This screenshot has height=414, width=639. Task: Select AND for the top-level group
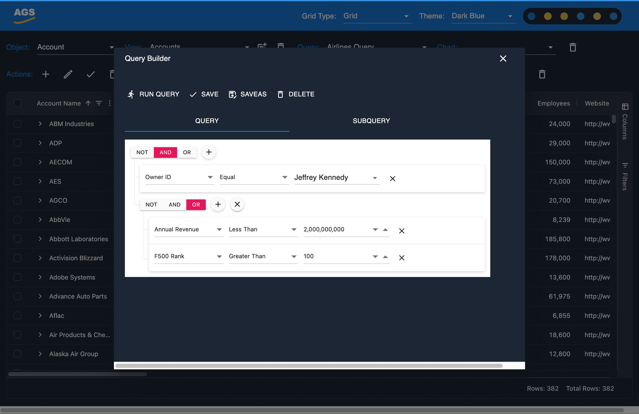[x=165, y=152]
